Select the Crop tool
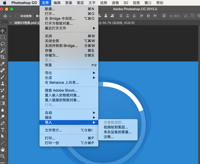 click(3, 57)
